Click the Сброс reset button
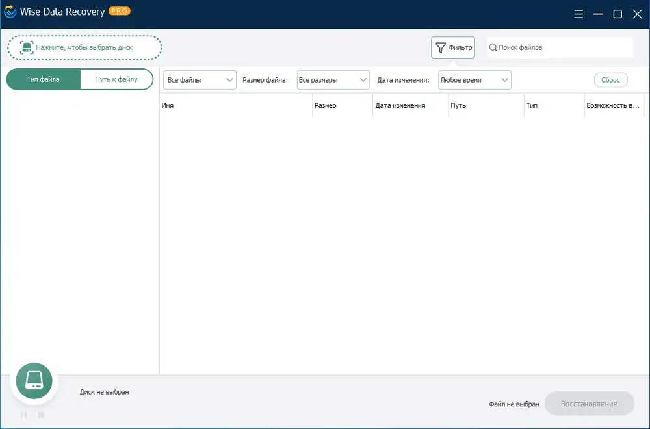 click(x=610, y=79)
